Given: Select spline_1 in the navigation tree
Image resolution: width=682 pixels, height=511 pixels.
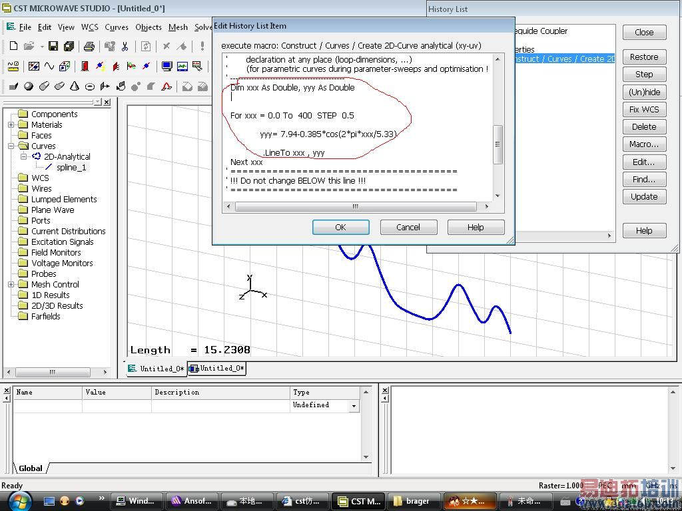Looking at the screenshot, I should pyautogui.click(x=71, y=167).
